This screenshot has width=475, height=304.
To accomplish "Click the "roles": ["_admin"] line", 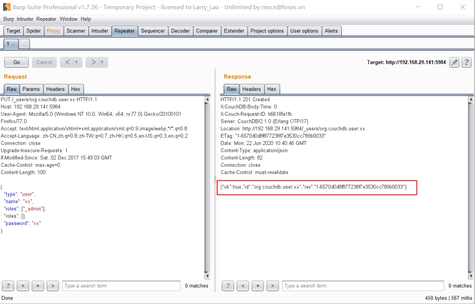I will coord(25,209).
